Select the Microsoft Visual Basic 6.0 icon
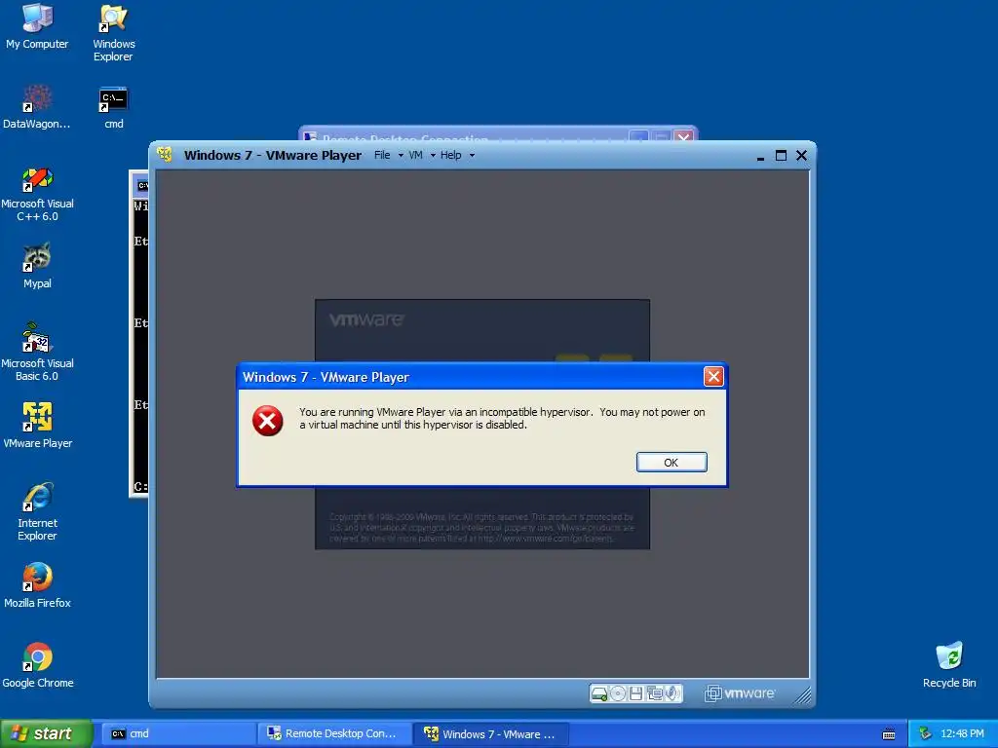 tap(37, 353)
